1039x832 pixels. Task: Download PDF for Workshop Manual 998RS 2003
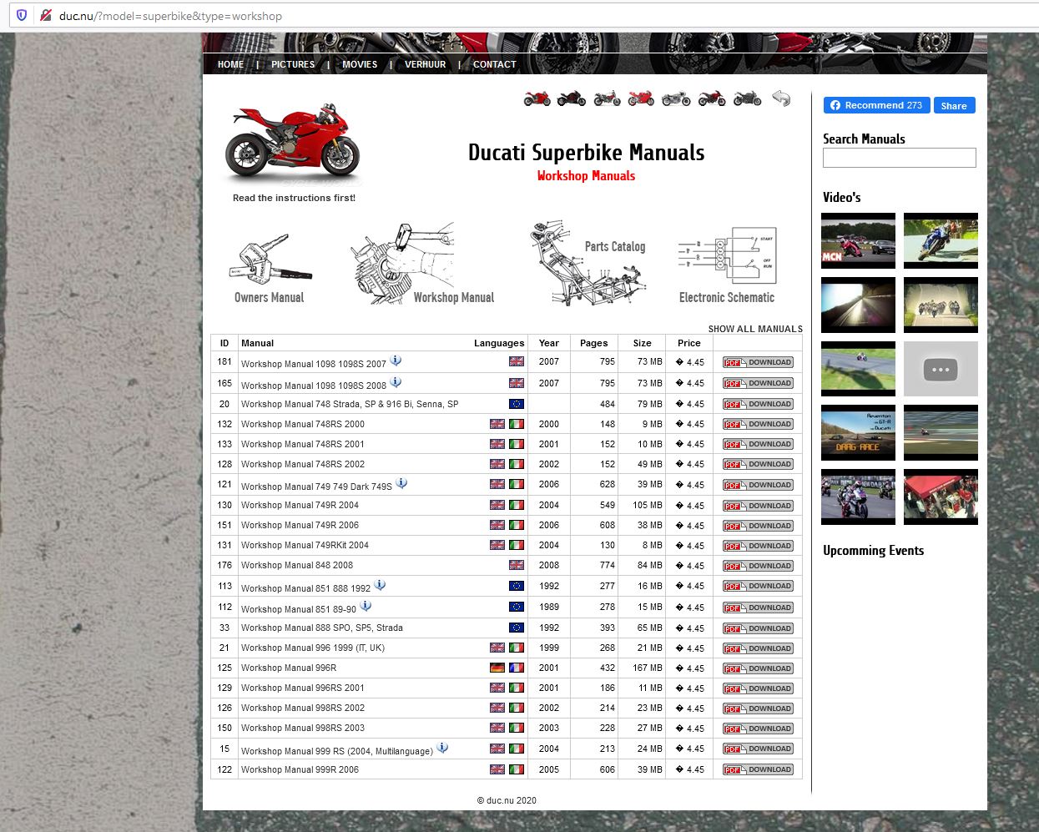pos(758,729)
